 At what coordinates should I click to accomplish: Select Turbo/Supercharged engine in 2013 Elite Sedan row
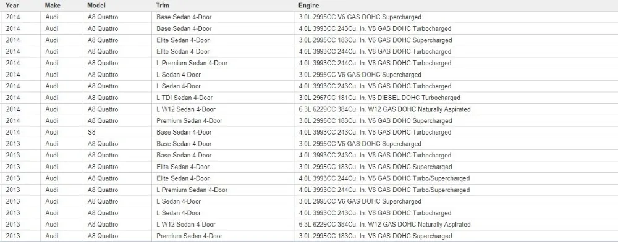[384, 178]
